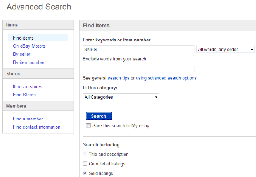
Task: Open Find a member page
Action: click(28, 119)
